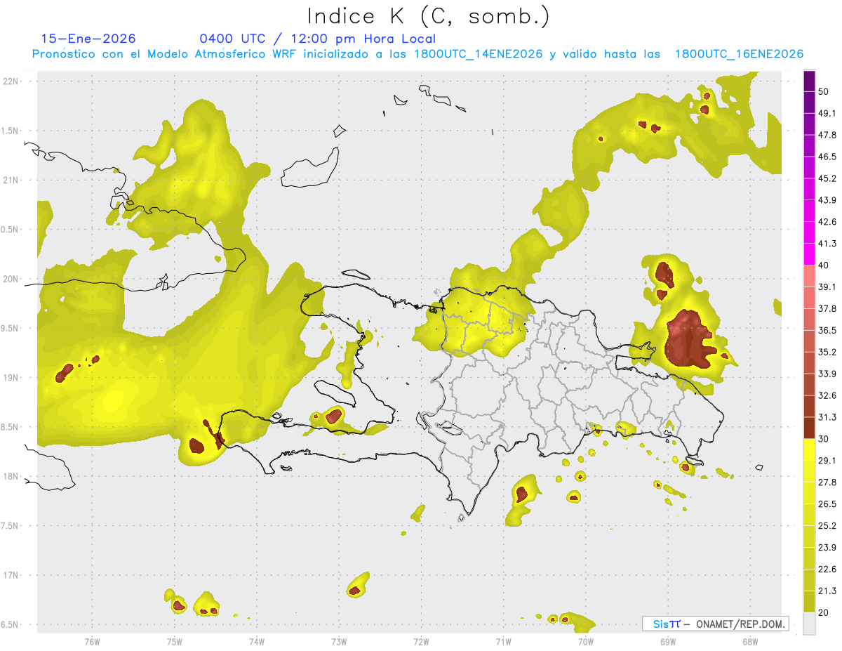Click the '21.3' color scale value
Viewport: 842px width, 651px height.
pos(827,591)
